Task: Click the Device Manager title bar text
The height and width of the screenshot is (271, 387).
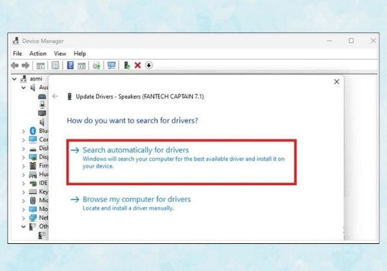Action: click(43, 41)
